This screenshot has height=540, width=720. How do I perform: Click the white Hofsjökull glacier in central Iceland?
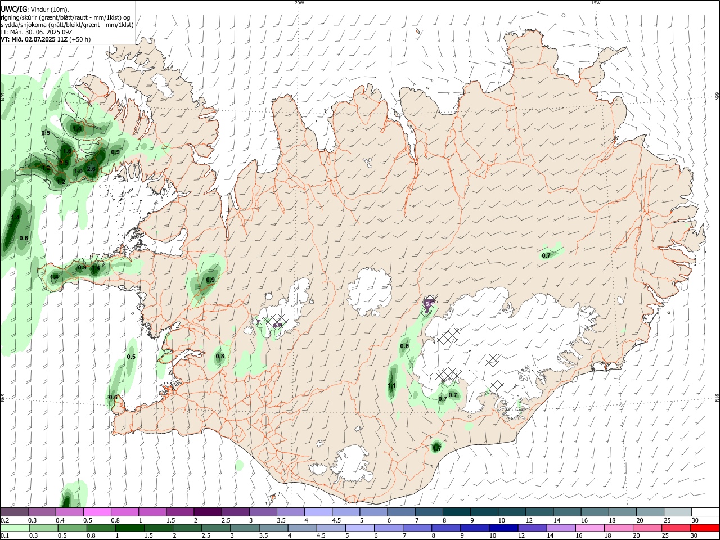click(x=370, y=291)
